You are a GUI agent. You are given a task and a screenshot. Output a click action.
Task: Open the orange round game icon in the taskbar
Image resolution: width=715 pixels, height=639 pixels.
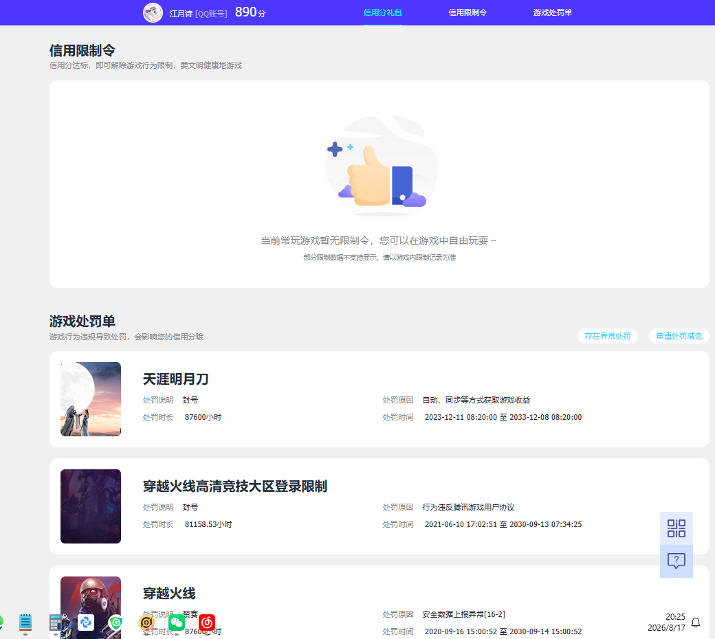[146, 622]
